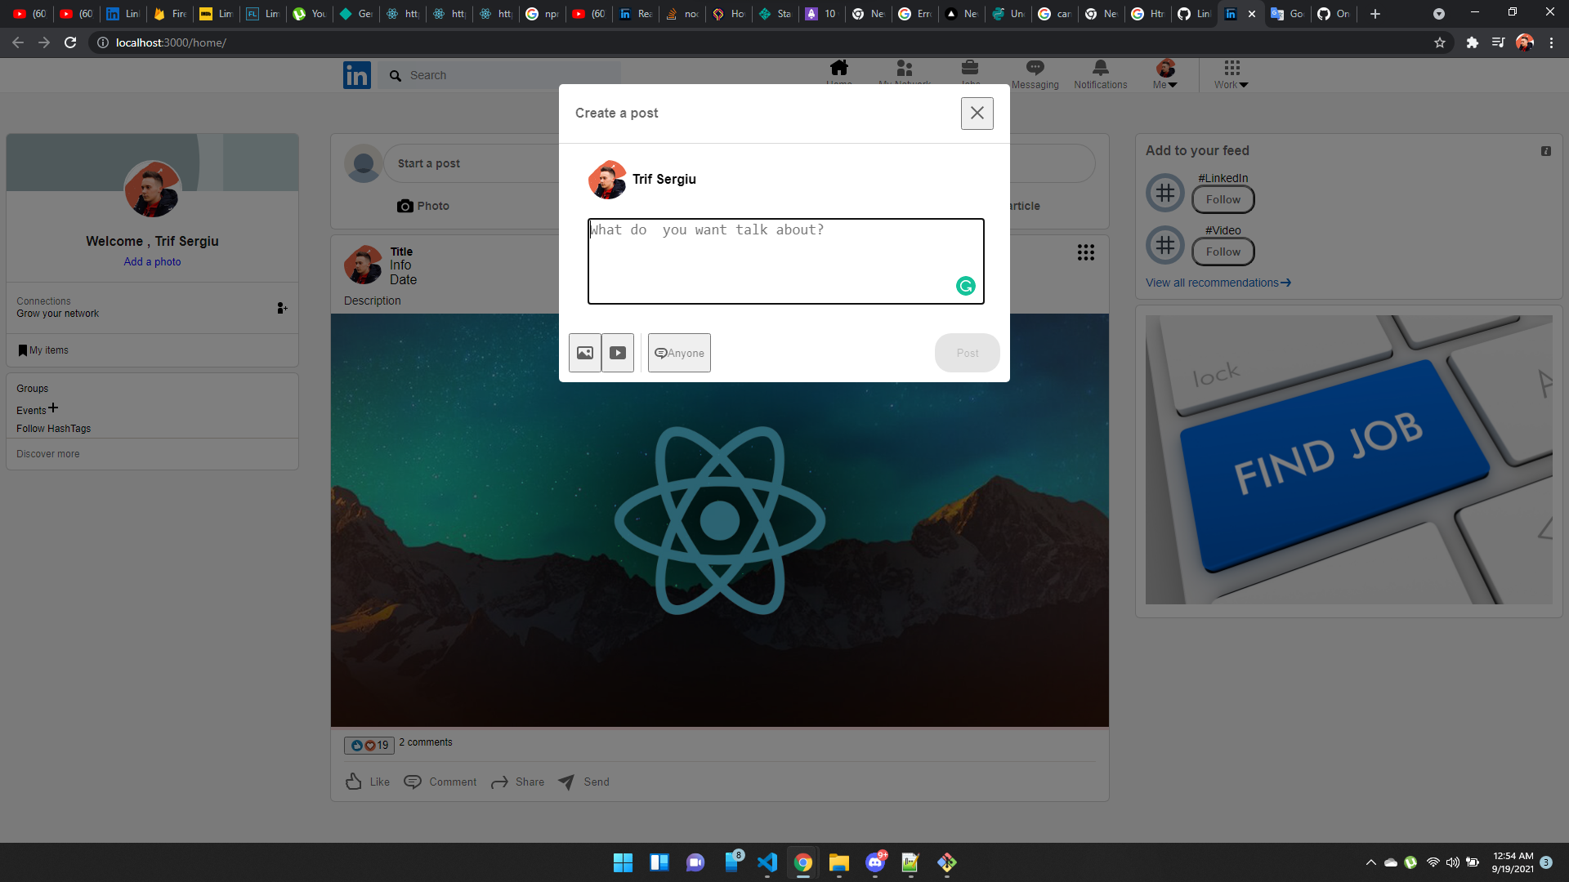Select the photo upload icon in the post modal

(x=584, y=353)
